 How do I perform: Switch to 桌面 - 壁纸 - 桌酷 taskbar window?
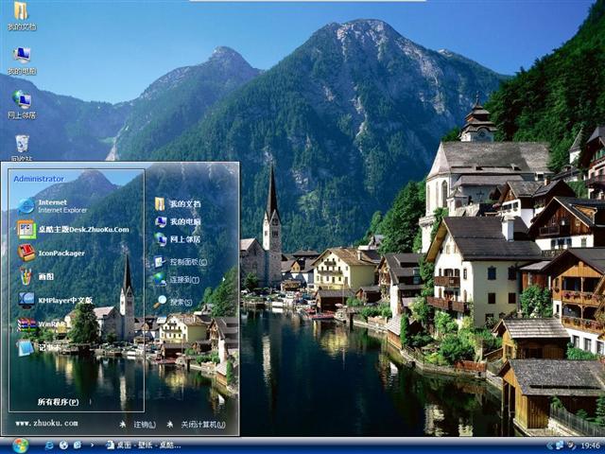[143, 445]
